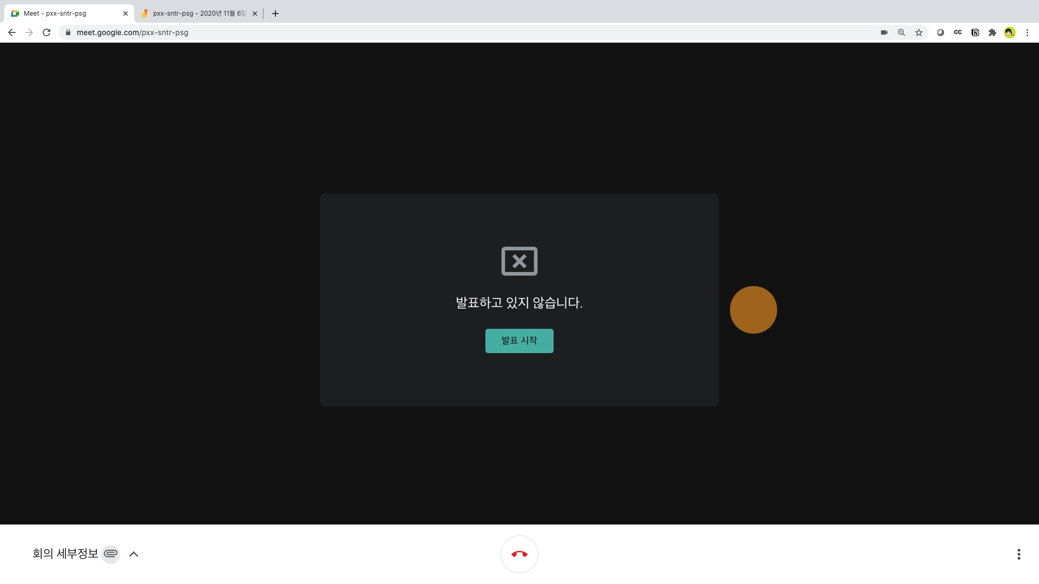Open the Extensions puzzle piece menu
This screenshot has height=584, width=1039.
point(992,32)
